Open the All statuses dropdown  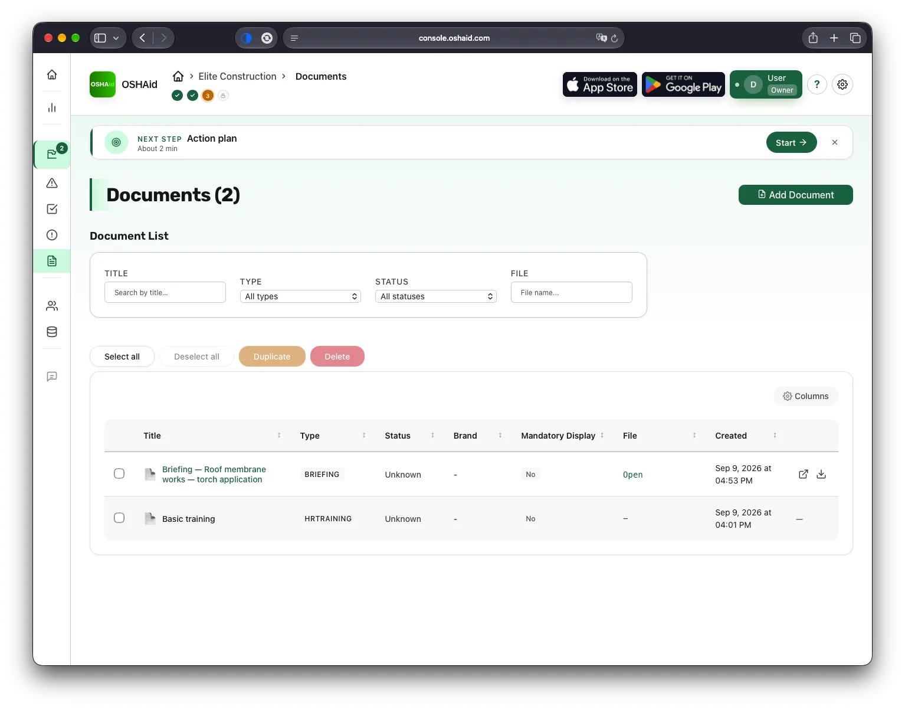point(436,296)
